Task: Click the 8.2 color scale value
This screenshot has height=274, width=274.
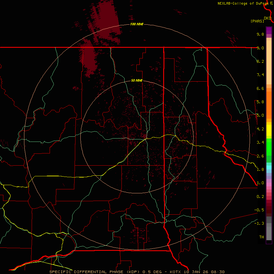Action: click(x=260, y=61)
